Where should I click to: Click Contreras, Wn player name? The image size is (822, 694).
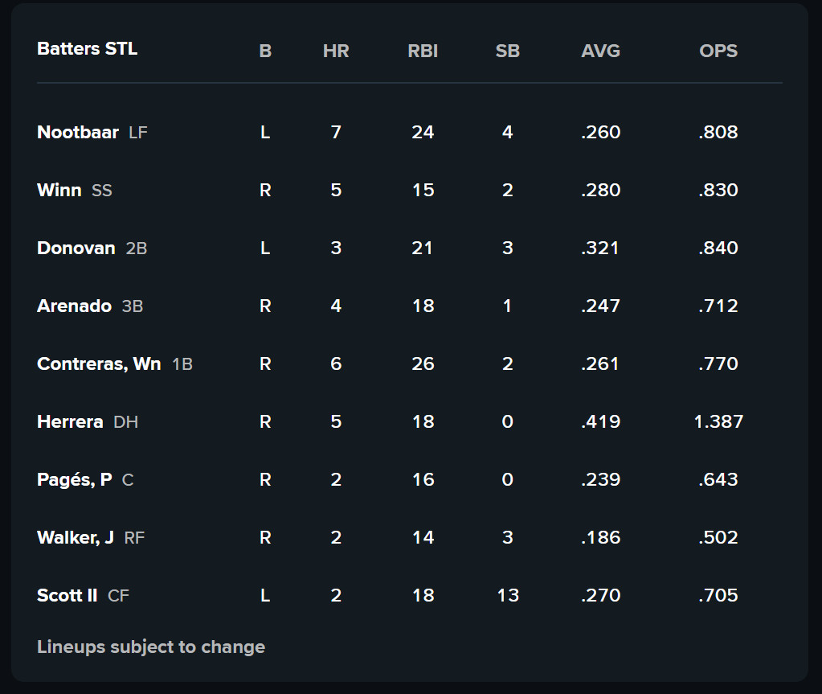tap(99, 364)
